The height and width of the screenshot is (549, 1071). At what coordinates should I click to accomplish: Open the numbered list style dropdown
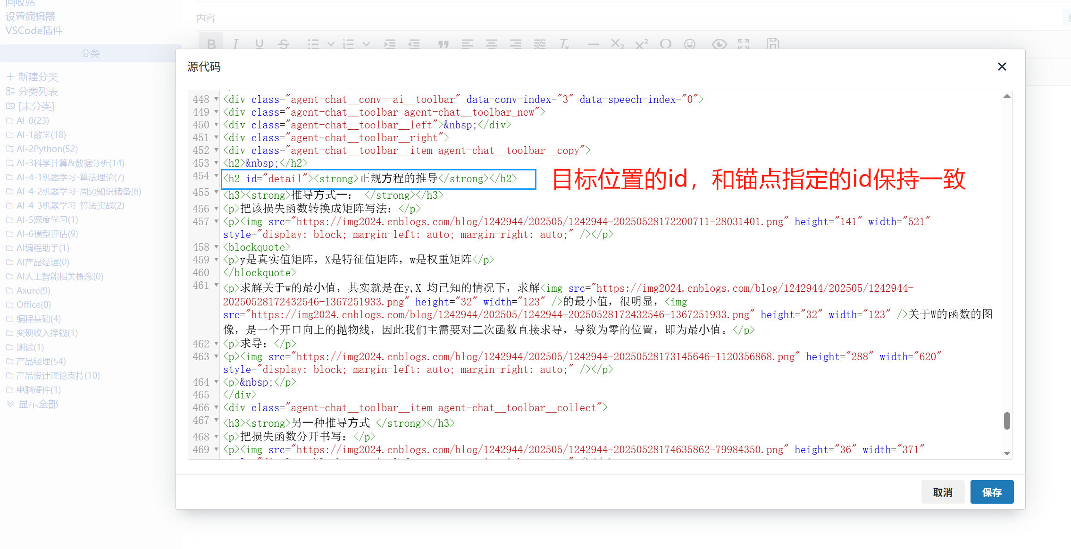pyautogui.click(x=366, y=44)
